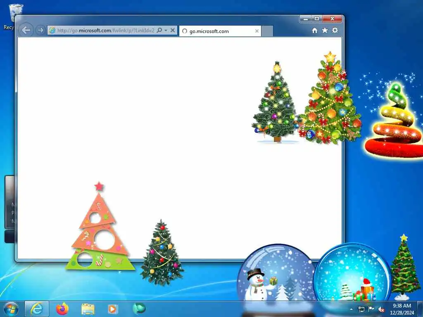The height and width of the screenshot is (317, 423).
Task: Open Favorites star icon
Action: (325, 30)
